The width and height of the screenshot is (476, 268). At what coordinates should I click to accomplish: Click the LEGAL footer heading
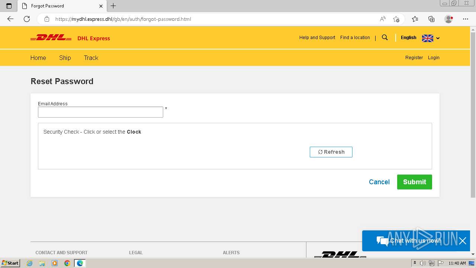(136, 252)
